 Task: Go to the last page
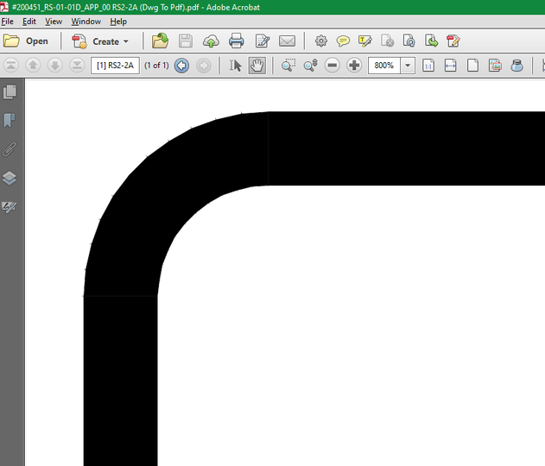tap(77, 66)
